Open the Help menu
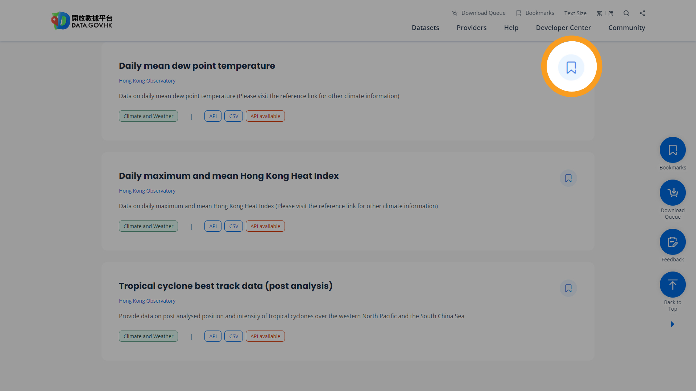Image resolution: width=696 pixels, height=391 pixels. coord(511,28)
